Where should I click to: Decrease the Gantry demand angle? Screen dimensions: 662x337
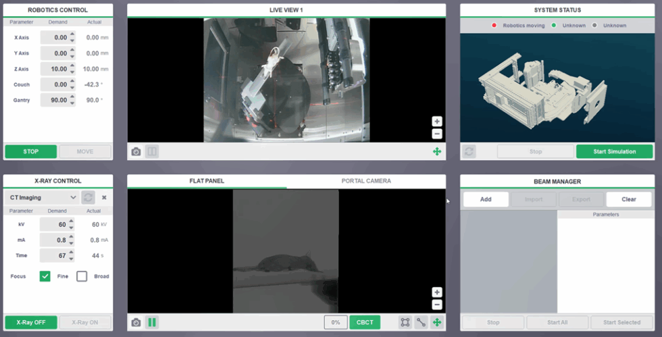point(73,103)
